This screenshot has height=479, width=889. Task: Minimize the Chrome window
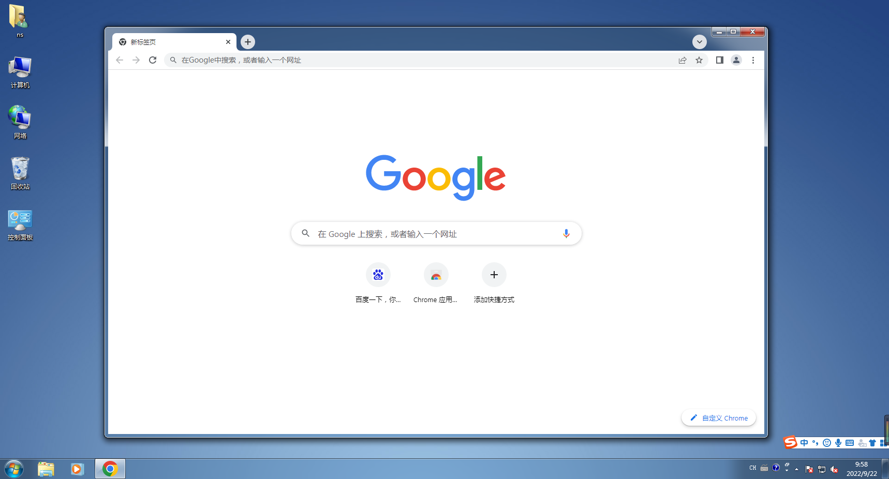(x=719, y=32)
